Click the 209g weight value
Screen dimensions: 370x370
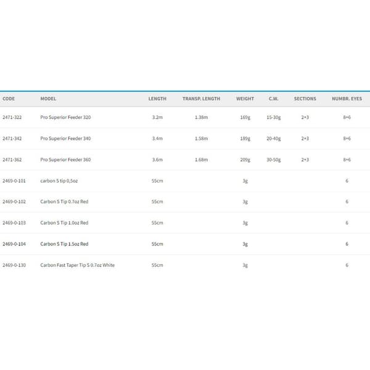[x=245, y=160]
